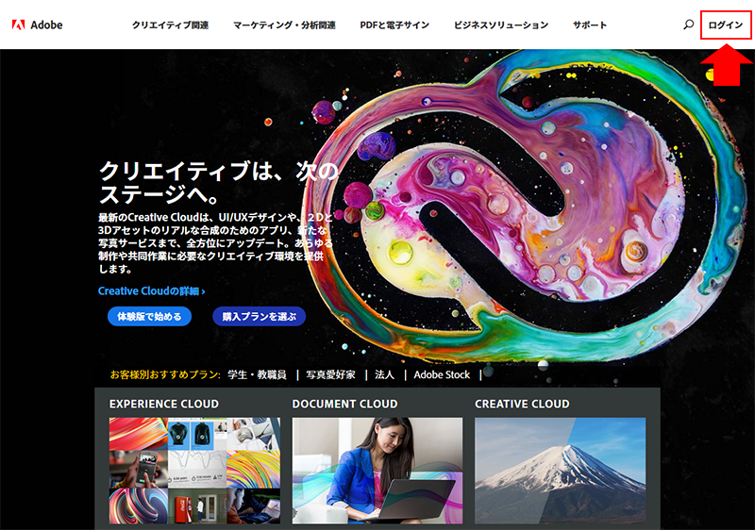Select the 法人 plan link
The width and height of the screenshot is (755, 530).
click(384, 374)
